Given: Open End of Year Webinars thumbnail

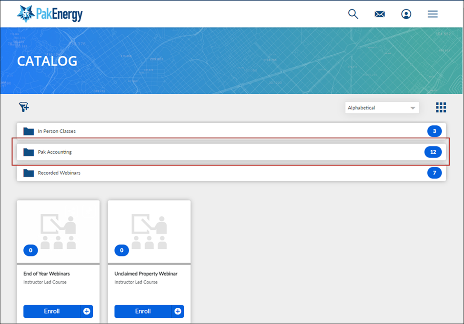Looking at the screenshot, I should tap(58, 232).
